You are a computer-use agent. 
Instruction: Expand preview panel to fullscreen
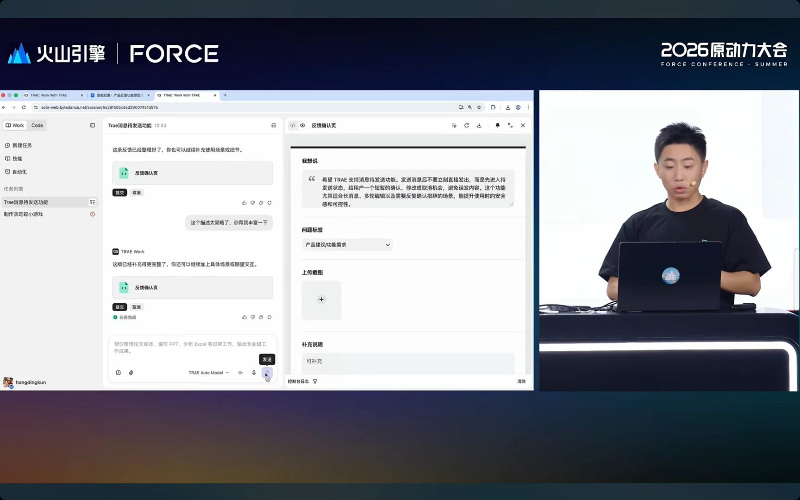pos(510,125)
